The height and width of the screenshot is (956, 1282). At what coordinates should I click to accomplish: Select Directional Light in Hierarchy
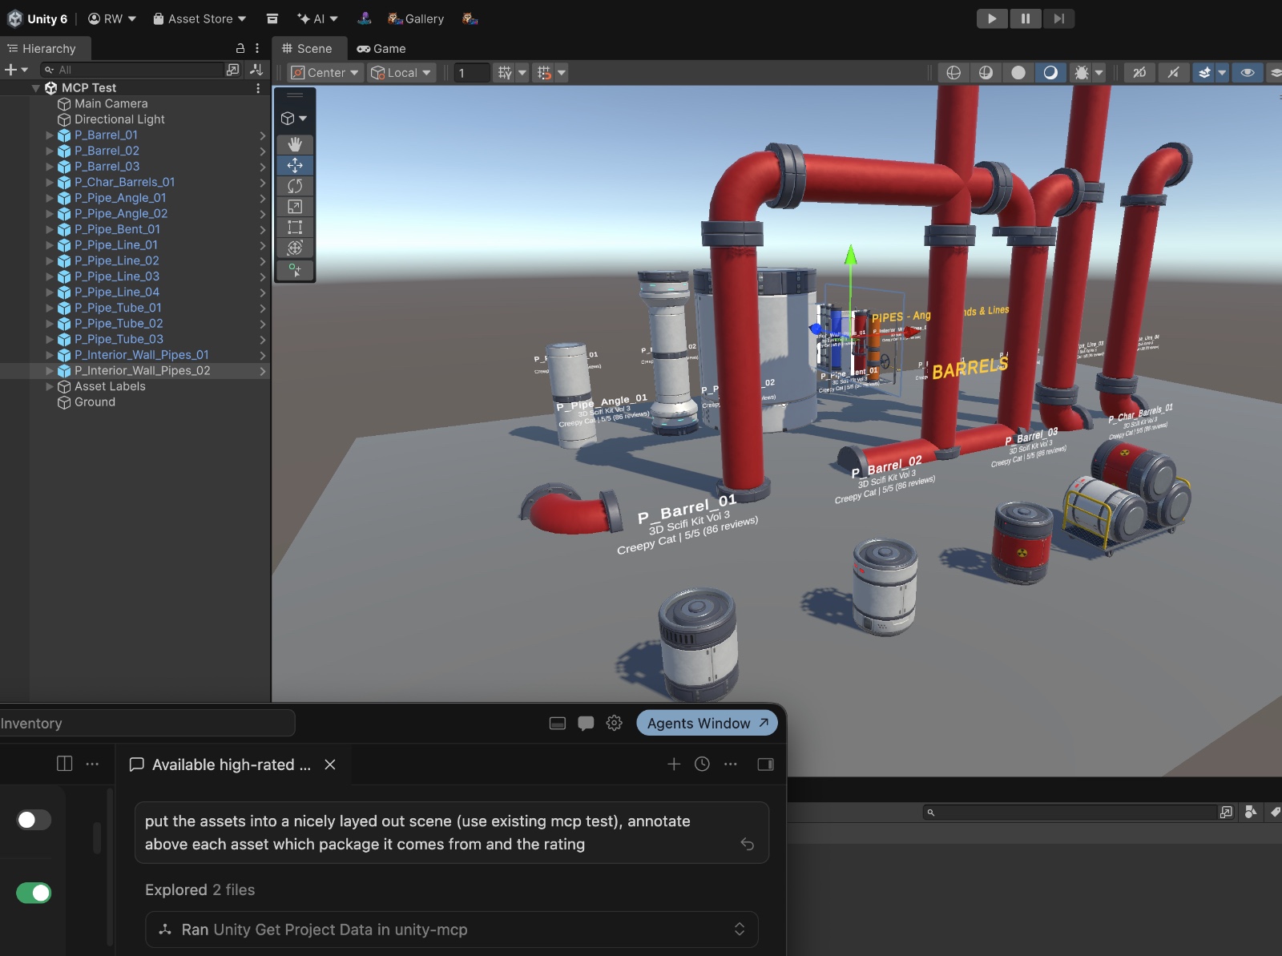(119, 119)
